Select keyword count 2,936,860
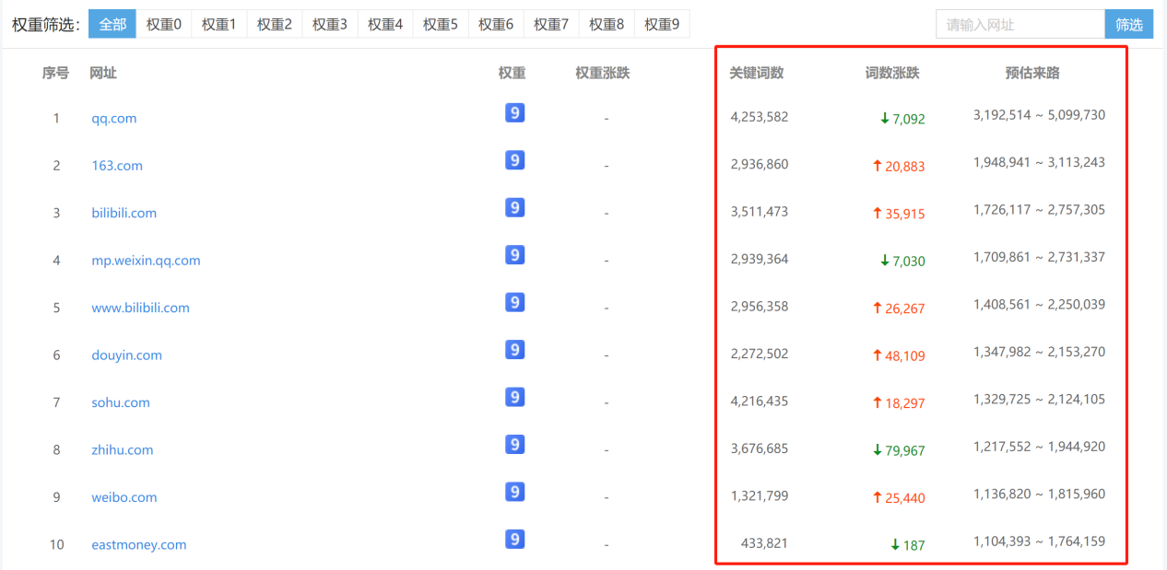This screenshot has height=570, width=1167. 760,164
